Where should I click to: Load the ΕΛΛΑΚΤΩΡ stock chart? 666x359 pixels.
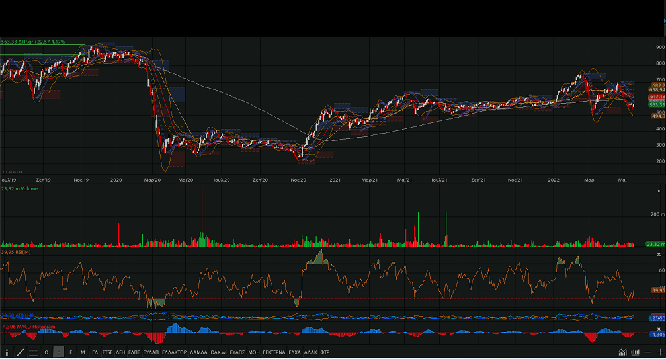175,352
